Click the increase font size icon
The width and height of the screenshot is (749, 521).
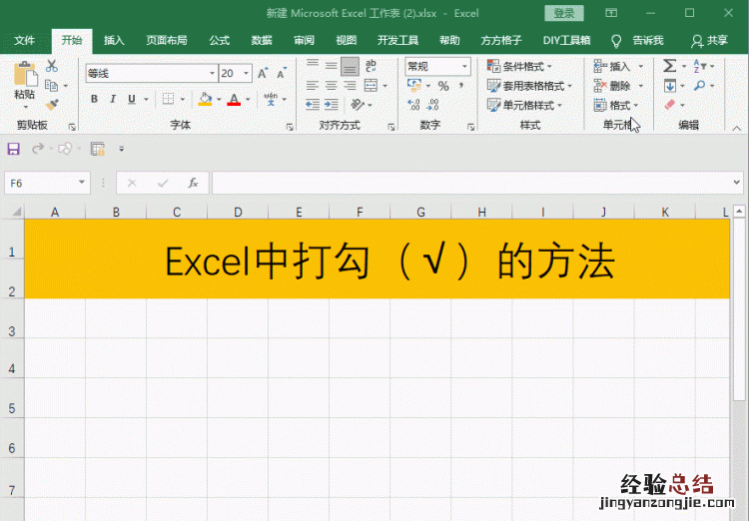tap(263, 73)
